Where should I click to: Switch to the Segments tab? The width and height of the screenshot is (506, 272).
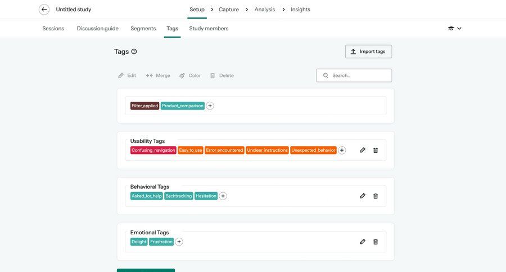point(143,29)
